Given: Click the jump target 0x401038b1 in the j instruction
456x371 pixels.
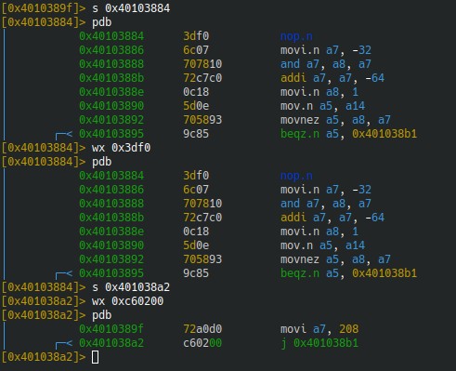Looking at the screenshot, I should pyautogui.click(x=326, y=343).
